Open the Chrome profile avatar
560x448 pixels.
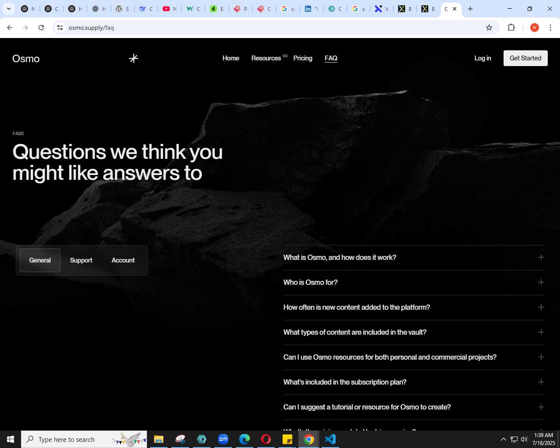(x=534, y=28)
